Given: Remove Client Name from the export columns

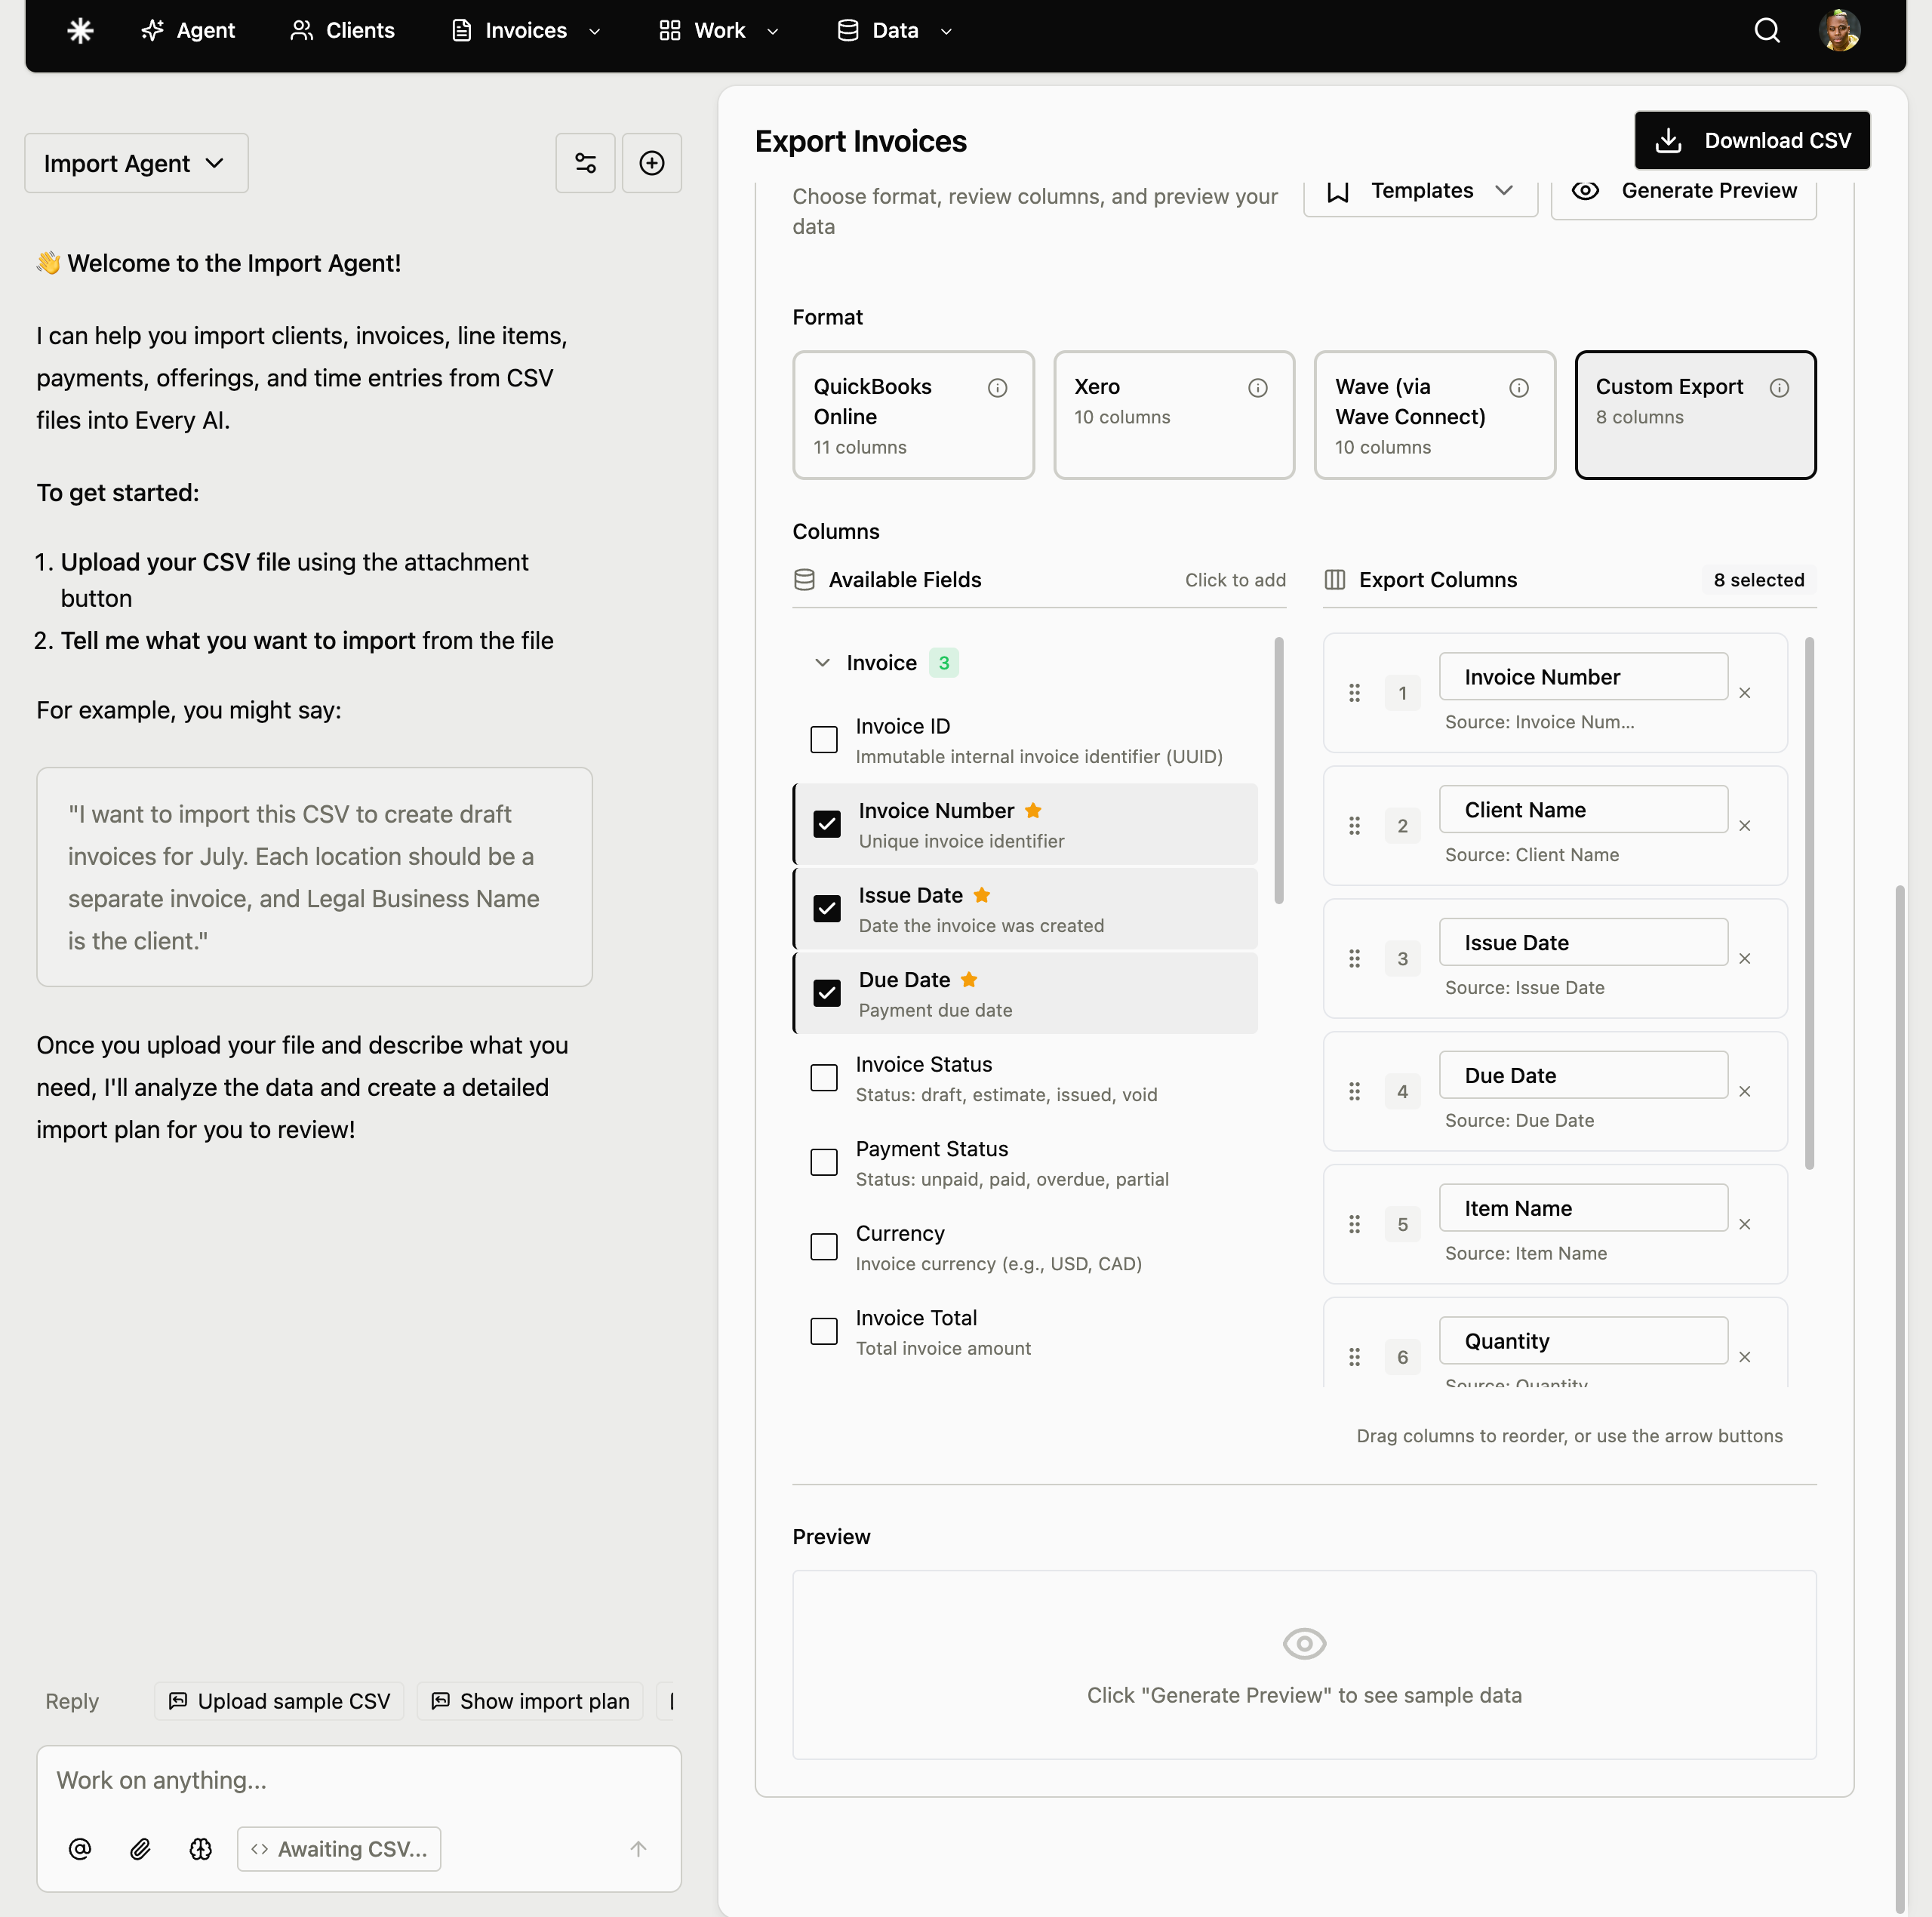Looking at the screenshot, I should (1745, 826).
